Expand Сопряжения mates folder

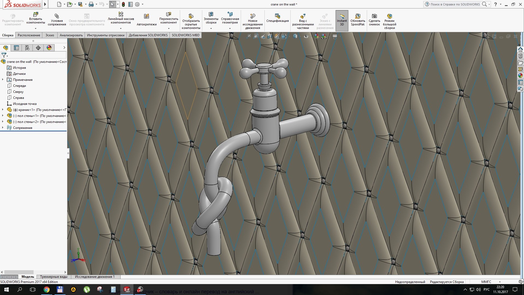click(x=3, y=128)
